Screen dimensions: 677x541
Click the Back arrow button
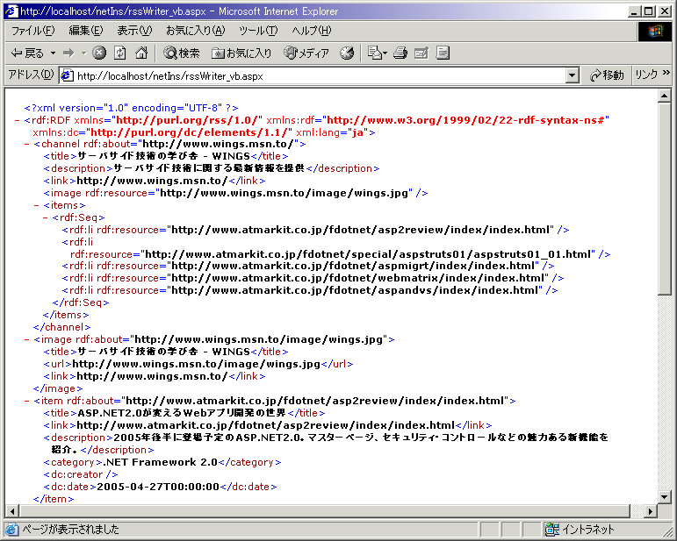(x=26, y=53)
